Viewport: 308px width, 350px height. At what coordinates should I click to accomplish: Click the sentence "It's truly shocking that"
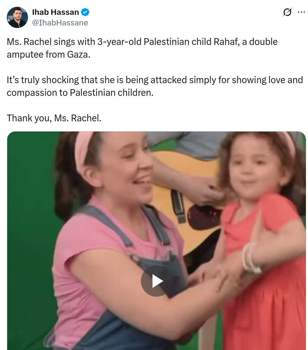[x=155, y=86]
